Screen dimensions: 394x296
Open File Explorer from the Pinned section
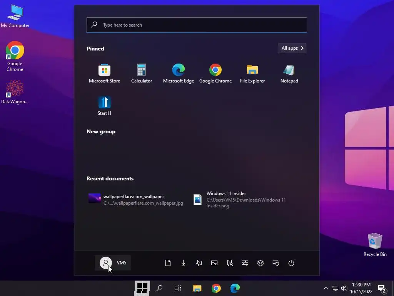(x=252, y=74)
